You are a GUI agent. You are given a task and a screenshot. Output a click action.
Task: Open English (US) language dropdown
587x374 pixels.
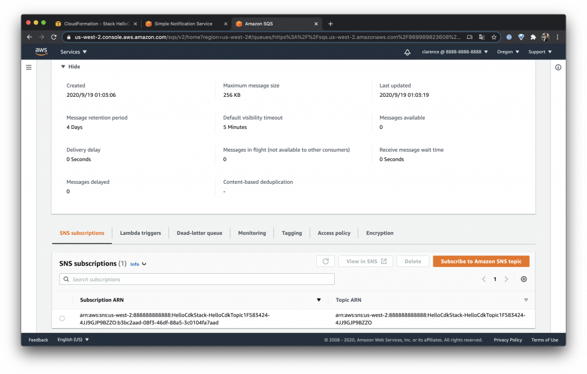pyautogui.click(x=73, y=340)
